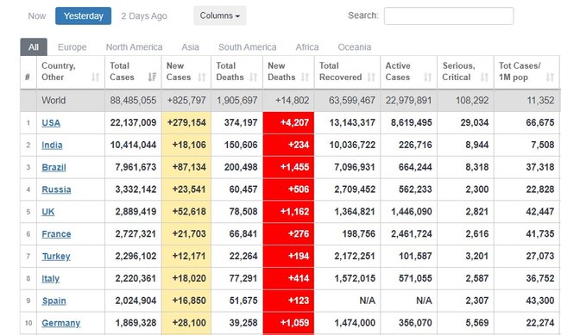This screenshot has width=561, height=335.
Task: Filter by Asia tab
Action: (190, 47)
